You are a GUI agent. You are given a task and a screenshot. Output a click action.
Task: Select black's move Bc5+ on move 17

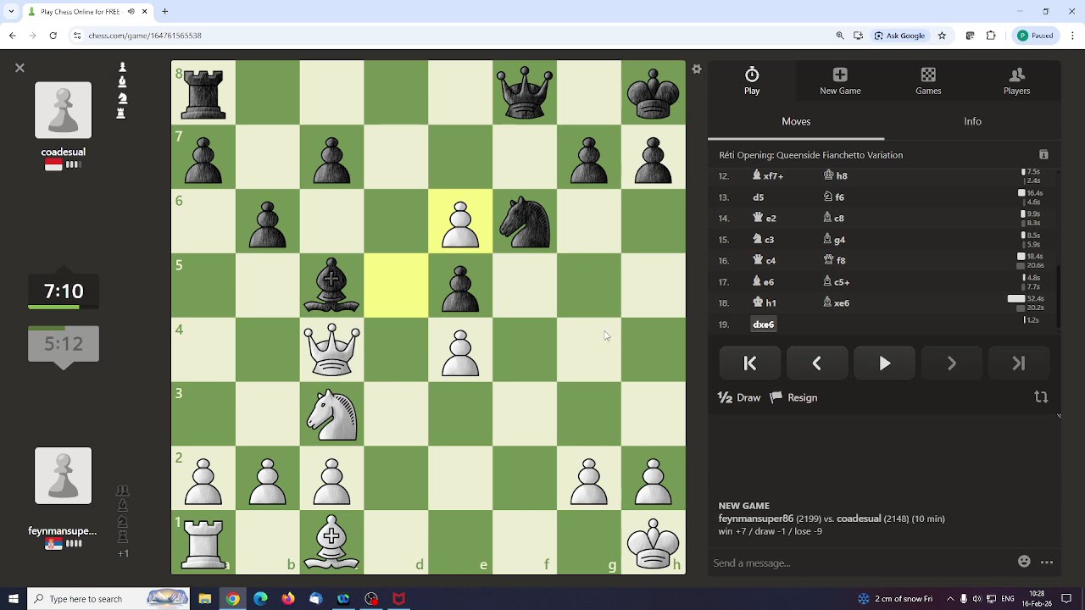[836, 282]
